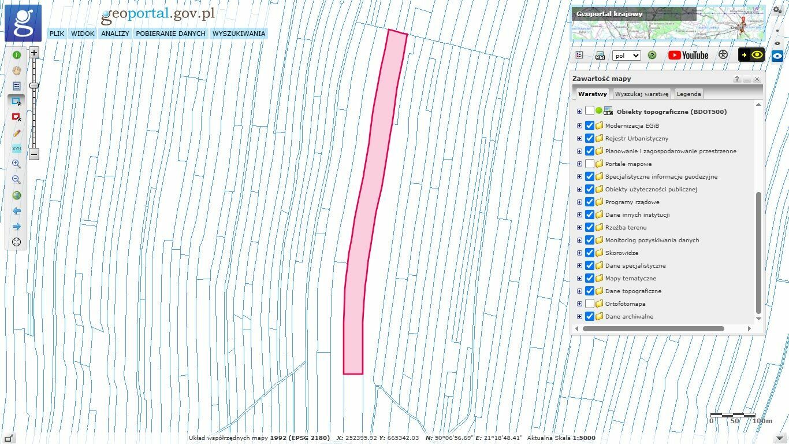Image resolution: width=789 pixels, height=444 pixels.
Task: Pick the pencil drawing tool
Action: 16,133
